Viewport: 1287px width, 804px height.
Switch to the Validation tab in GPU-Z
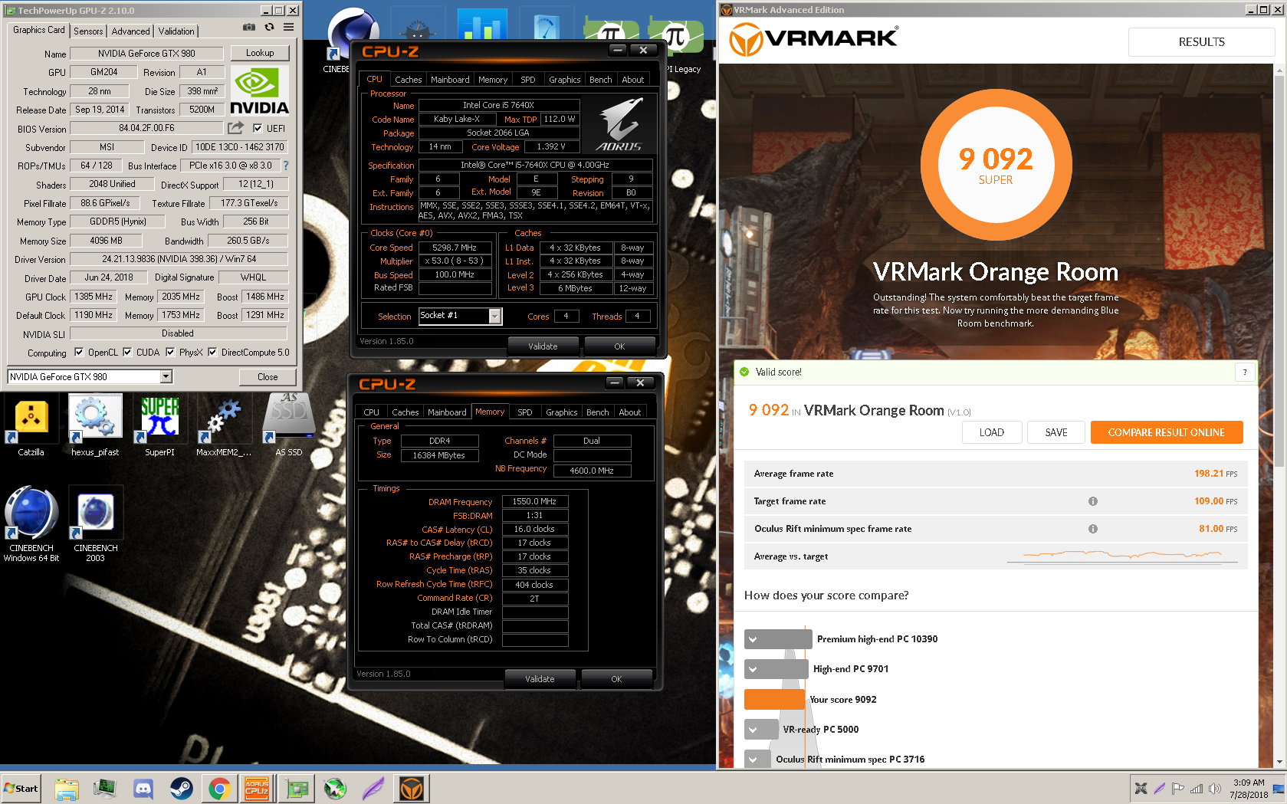(176, 31)
